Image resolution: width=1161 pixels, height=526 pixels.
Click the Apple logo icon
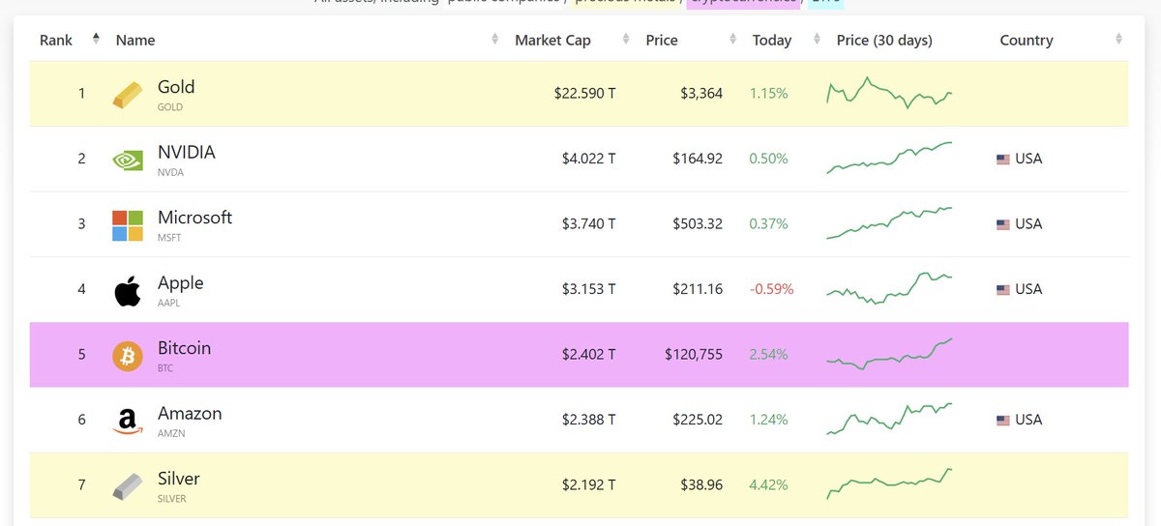pos(127,289)
